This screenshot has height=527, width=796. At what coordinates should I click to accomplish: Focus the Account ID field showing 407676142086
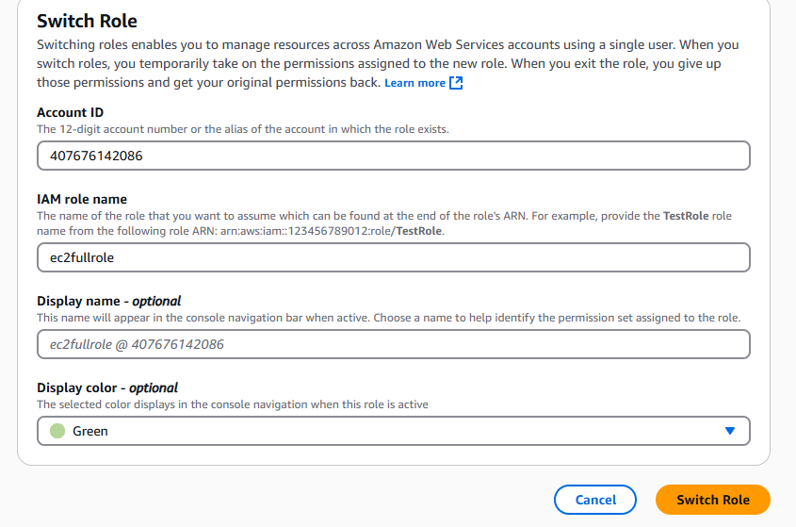pos(394,156)
